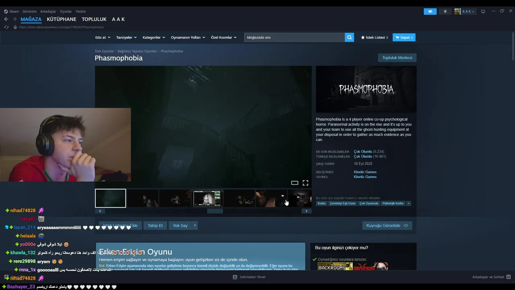Click the magnifier search button

pos(349,37)
